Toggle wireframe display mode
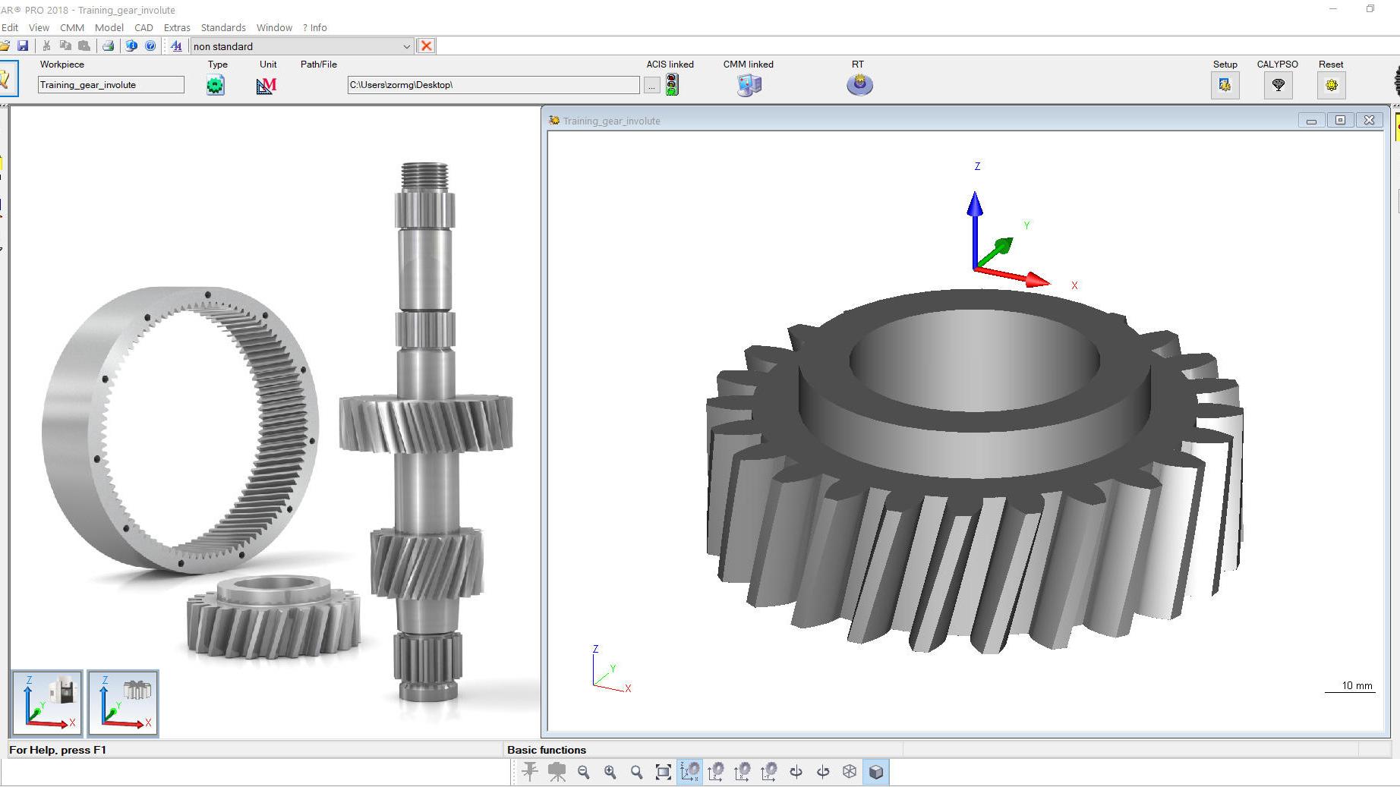Image resolution: width=1400 pixels, height=787 pixels. pyautogui.click(x=850, y=772)
